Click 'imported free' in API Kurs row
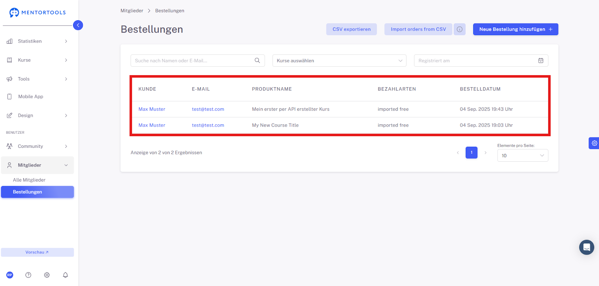599x286 pixels. tap(393, 109)
